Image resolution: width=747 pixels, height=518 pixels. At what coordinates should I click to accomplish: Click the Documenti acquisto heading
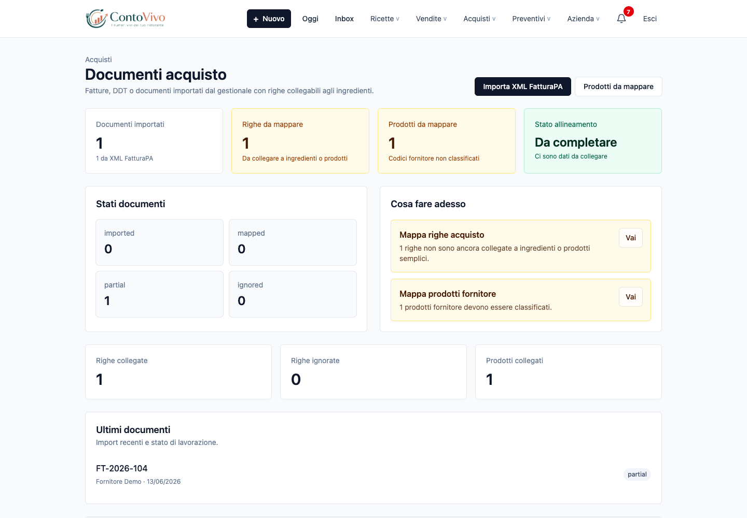pos(156,75)
